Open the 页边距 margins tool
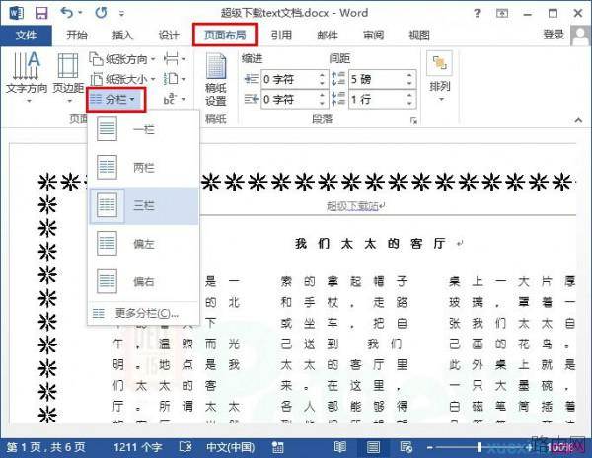This screenshot has width=592, height=458. click(x=68, y=77)
